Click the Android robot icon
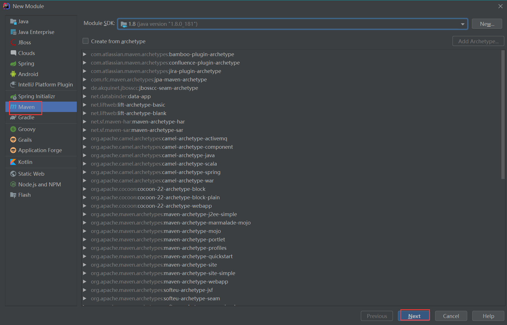Image resolution: width=507 pixels, height=325 pixels. pyautogui.click(x=13, y=74)
